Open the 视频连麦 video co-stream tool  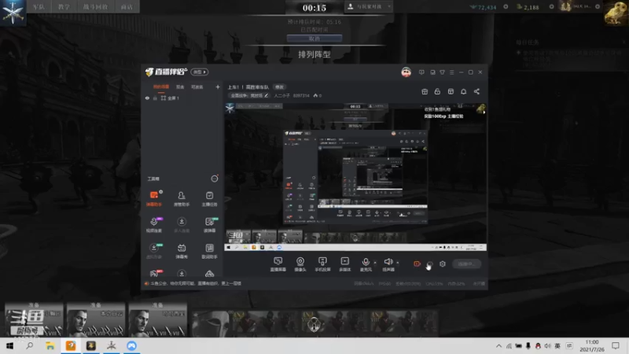pyautogui.click(x=154, y=224)
